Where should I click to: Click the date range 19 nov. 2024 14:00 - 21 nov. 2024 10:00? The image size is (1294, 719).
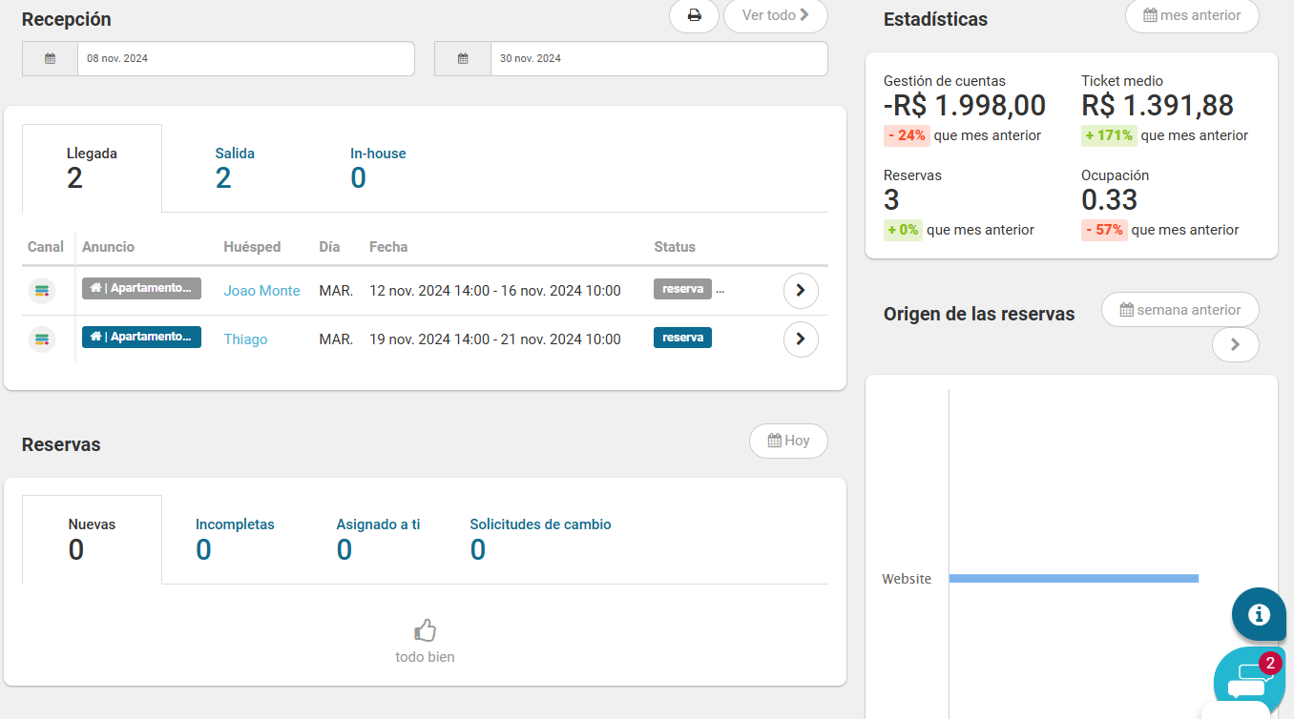pos(495,339)
